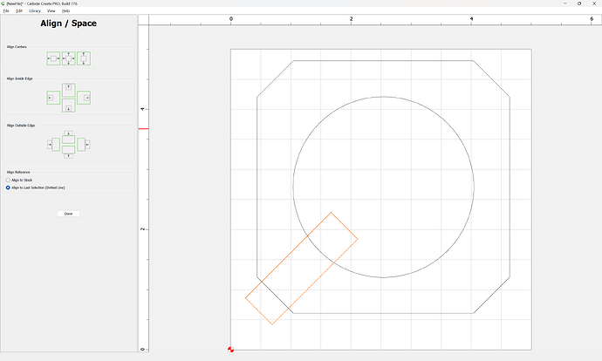Open the Edit menu
This screenshot has height=361, width=602.
(x=19, y=10)
